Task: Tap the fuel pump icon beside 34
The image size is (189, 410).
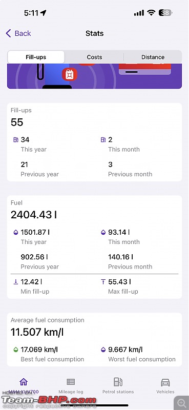Action: pyautogui.click(x=16, y=140)
